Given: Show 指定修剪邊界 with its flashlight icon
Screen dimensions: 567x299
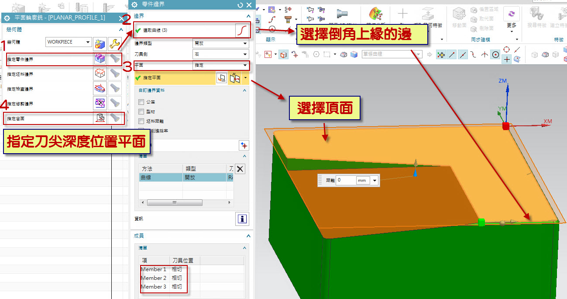Looking at the screenshot, I should 115,104.
